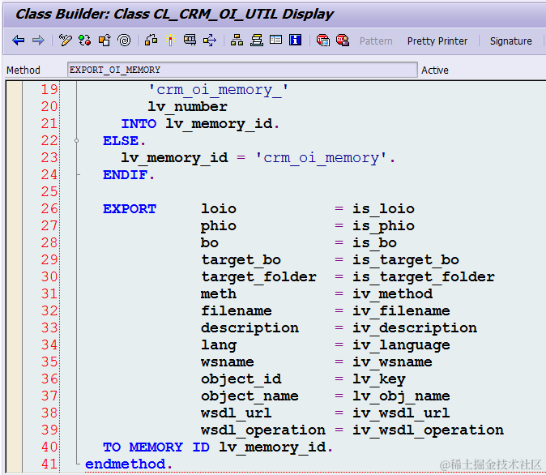Click the ENDIF keyword
Image resolution: width=546 pixels, height=475 pixels.
125,175
